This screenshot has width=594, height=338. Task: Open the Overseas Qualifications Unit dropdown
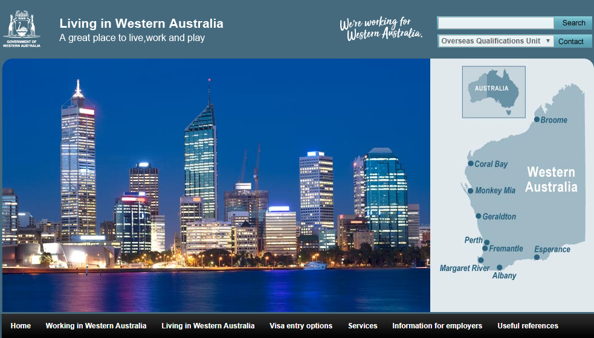coord(496,41)
